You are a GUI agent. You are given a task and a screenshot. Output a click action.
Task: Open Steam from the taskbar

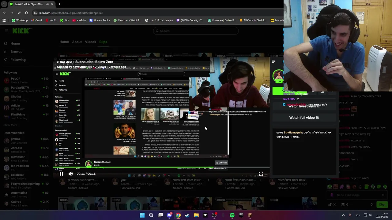click(187, 215)
